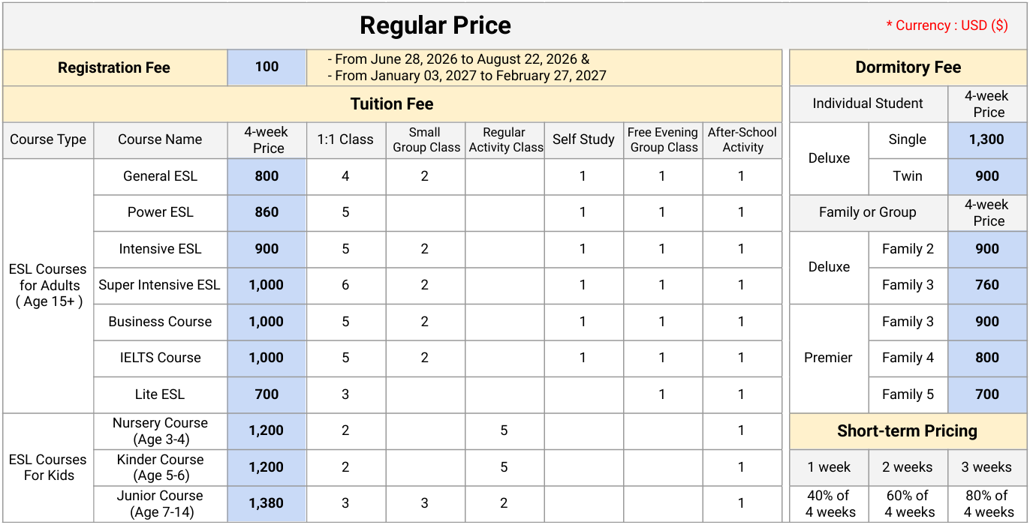Image resolution: width=1030 pixels, height=525 pixels.
Task: Click the Nursery Course (Age 3-4) cell
Action: pyautogui.click(x=160, y=430)
